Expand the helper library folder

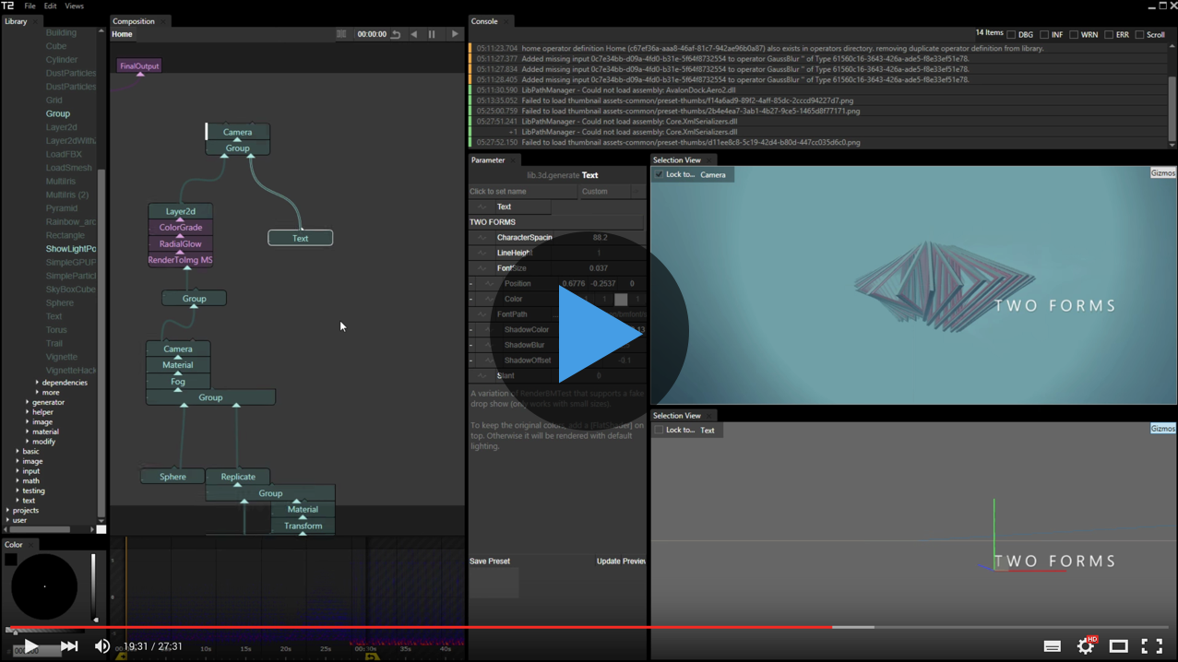pyautogui.click(x=28, y=412)
